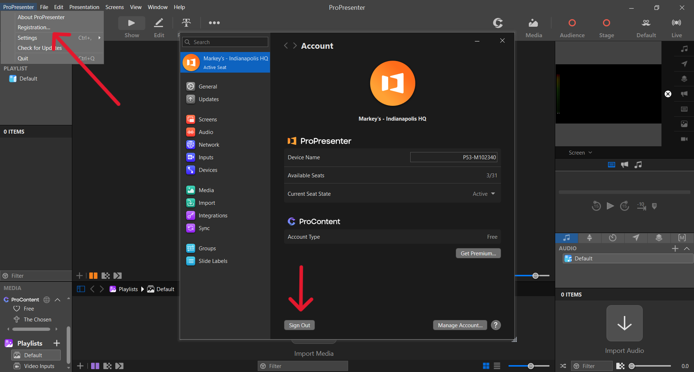694x372 pixels.
Task: Clear all with the X circle
Action: pos(668,94)
